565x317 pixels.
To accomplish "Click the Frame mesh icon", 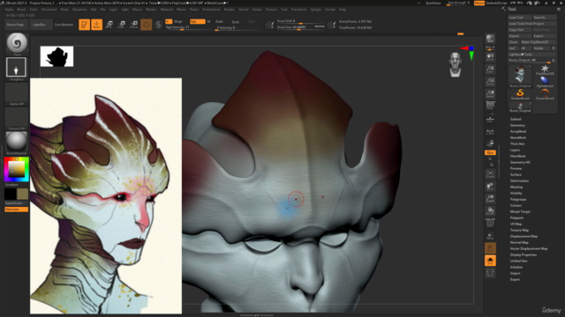I will point(490,174).
